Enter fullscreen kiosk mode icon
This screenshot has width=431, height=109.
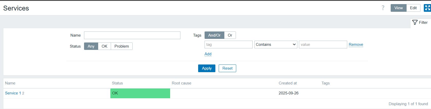tap(427, 8)
